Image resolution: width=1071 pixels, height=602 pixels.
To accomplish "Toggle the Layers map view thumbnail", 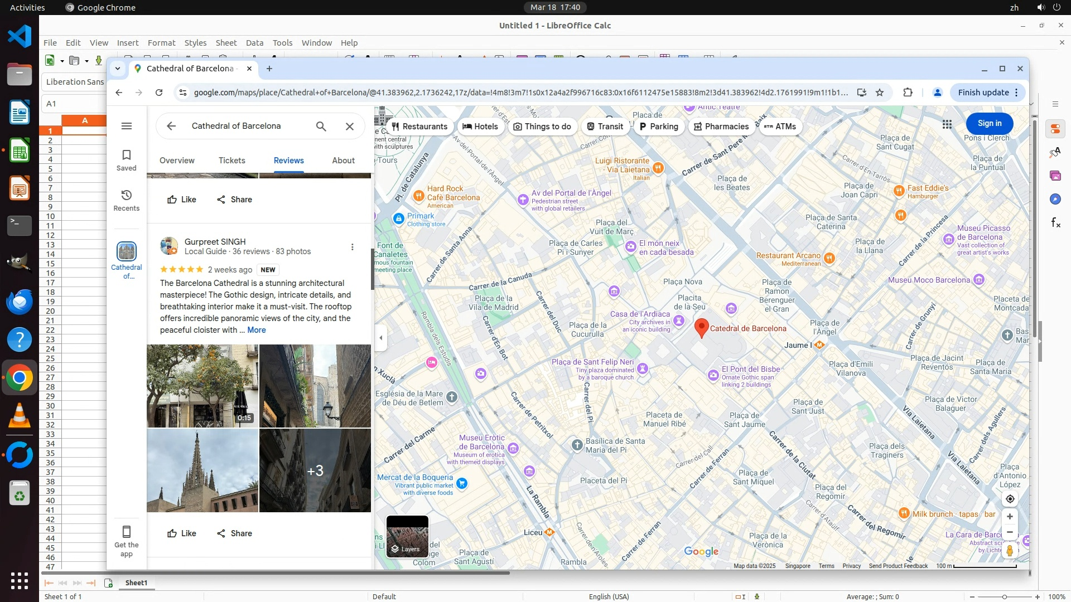I will 407,536.
